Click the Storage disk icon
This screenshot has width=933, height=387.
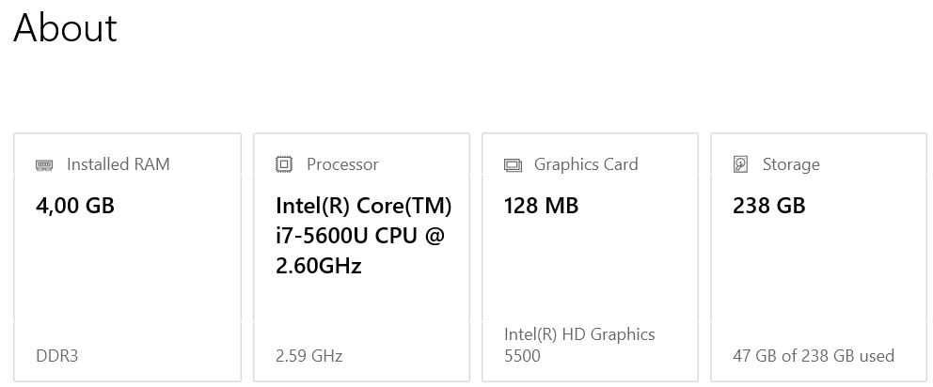point(741,164)
